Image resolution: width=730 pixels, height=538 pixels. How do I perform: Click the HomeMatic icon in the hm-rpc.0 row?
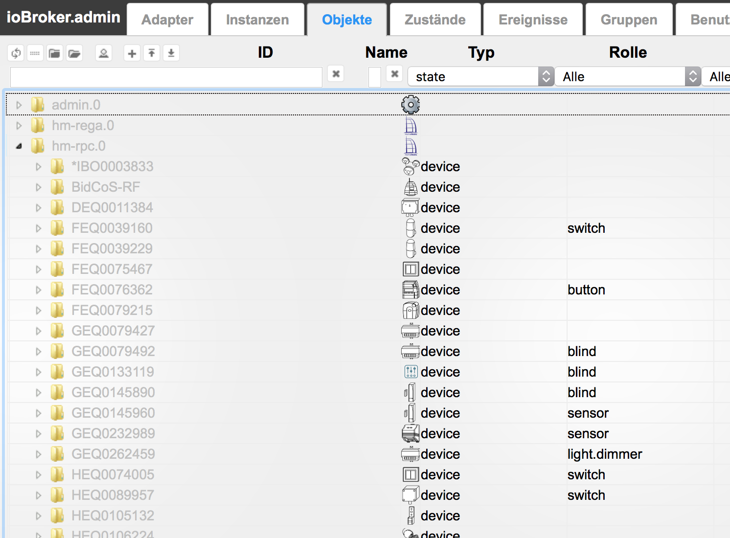click(x=411, y=146)
